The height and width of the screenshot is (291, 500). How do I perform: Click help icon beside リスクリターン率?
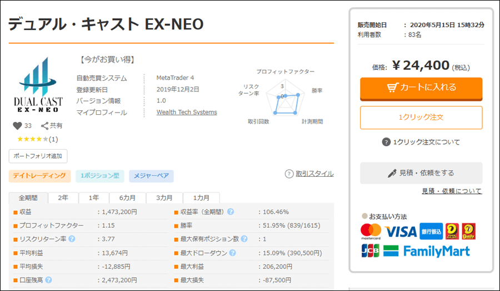(72, 239)
